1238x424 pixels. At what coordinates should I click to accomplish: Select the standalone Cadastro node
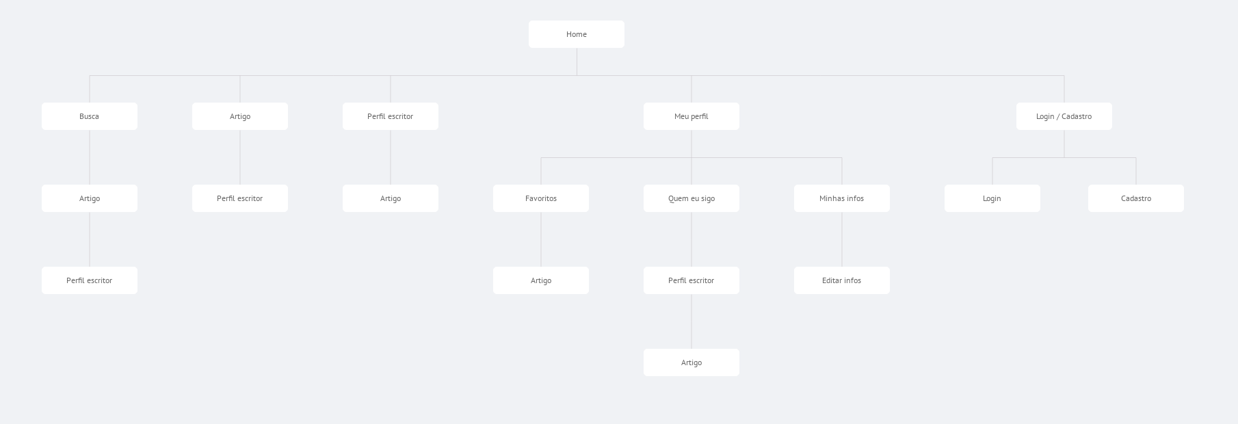pyautogui.click(x=1135, y=198)
